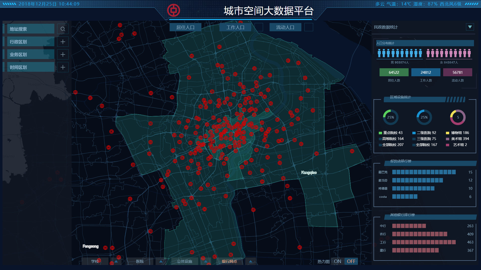Click the 人口分布统计 section header
The image size is (481, 270).
(425, 43)
